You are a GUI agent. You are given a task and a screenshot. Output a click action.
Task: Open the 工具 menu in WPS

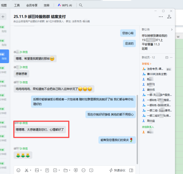coord(17,5)
